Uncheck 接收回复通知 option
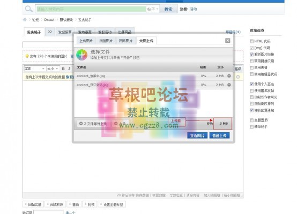Image resolution: width=297 pixels, height=214 pixels. [251, 110]
